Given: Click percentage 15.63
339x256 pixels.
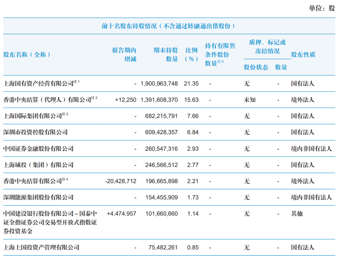Looking at the screenshot, I should pos(191,100).
